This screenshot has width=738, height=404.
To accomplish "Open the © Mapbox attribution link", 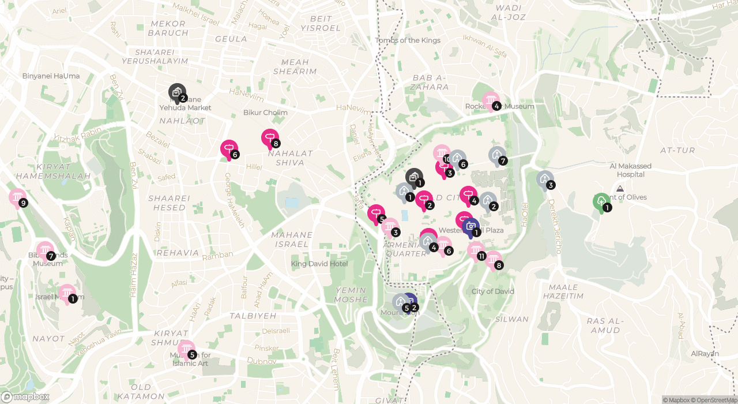I will click(675, 400).
